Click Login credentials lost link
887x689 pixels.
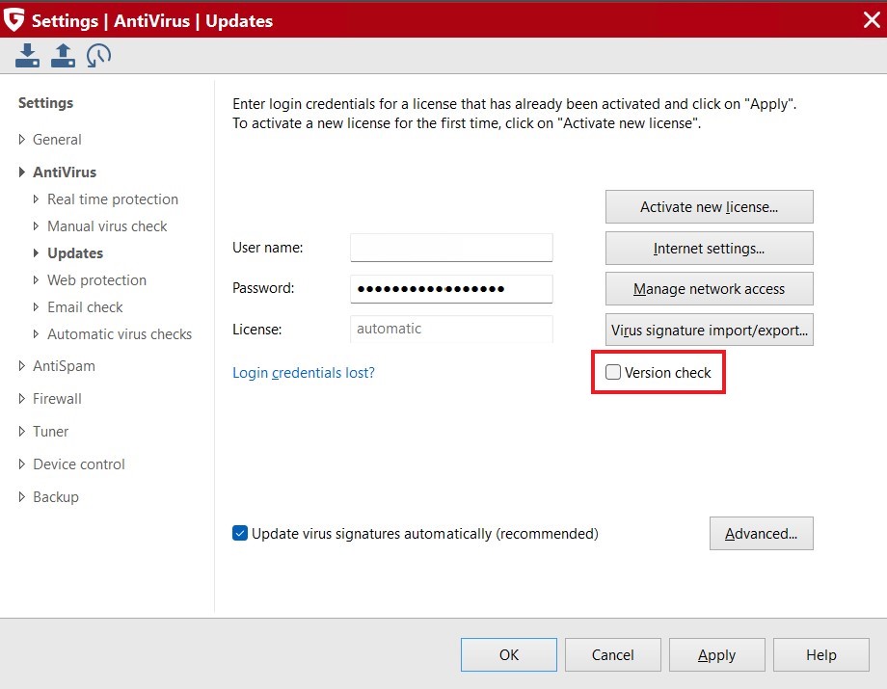(303, 373)
